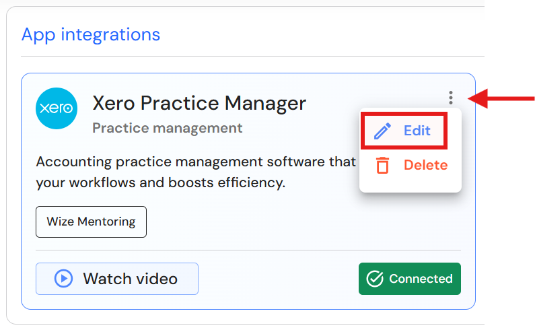This screenshot has height=336, width=535.
Task: Click the checkmark icon in the Connected badge
Action: pos(374,279)
